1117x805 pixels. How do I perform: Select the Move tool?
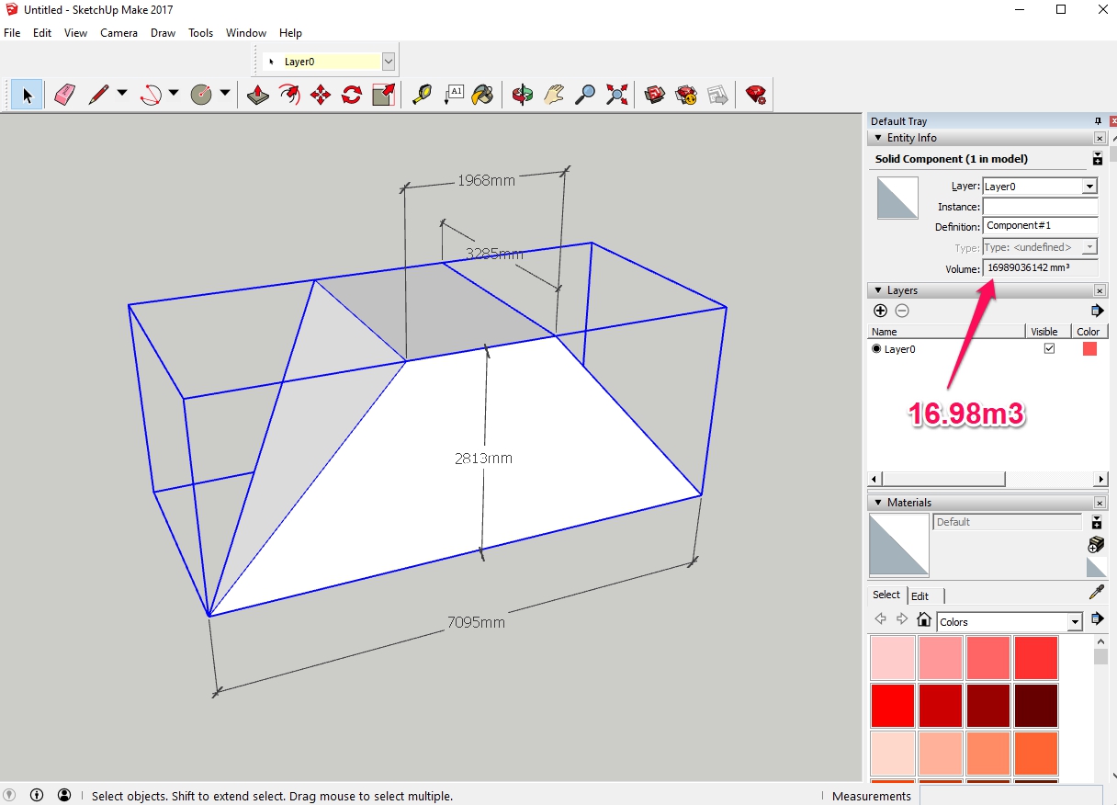321,95
